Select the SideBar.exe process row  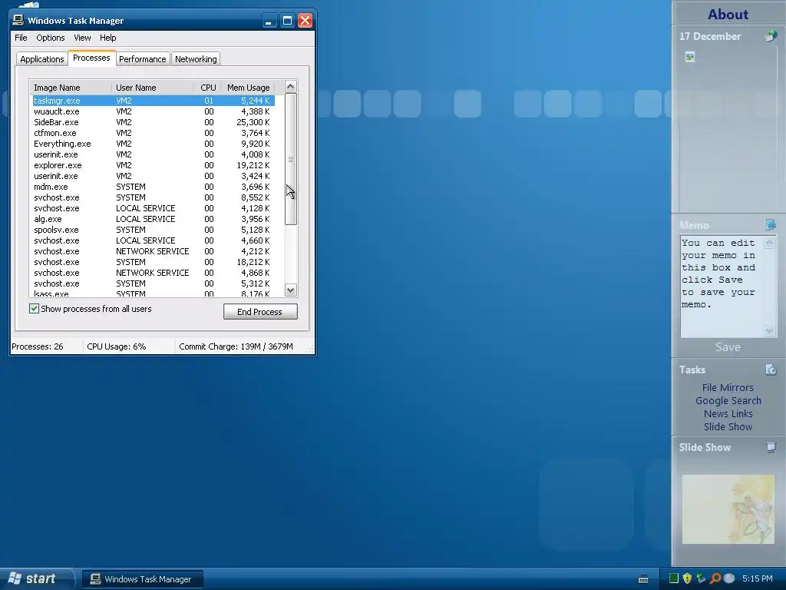(x=154, y=122)
